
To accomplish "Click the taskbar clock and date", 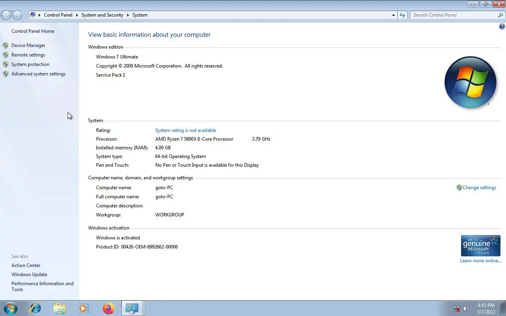I will [x=486, y=308].
